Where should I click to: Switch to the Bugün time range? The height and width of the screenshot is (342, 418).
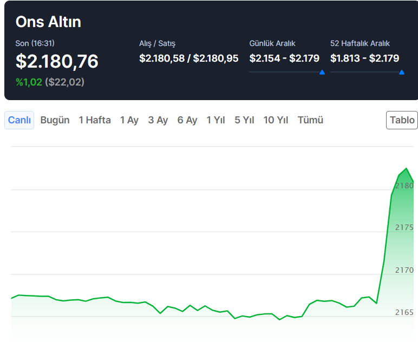click(55, 120)
